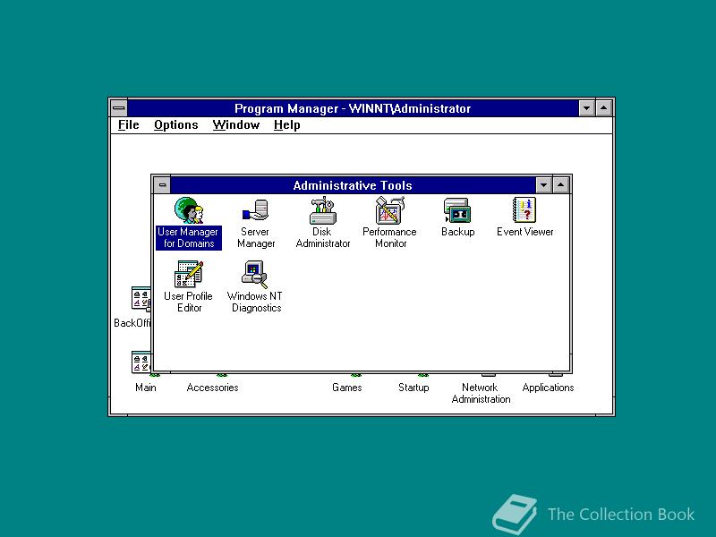716x537 pixels.
Task: Select the Windows NT Diagnostics icon
Action: (255, 274)
